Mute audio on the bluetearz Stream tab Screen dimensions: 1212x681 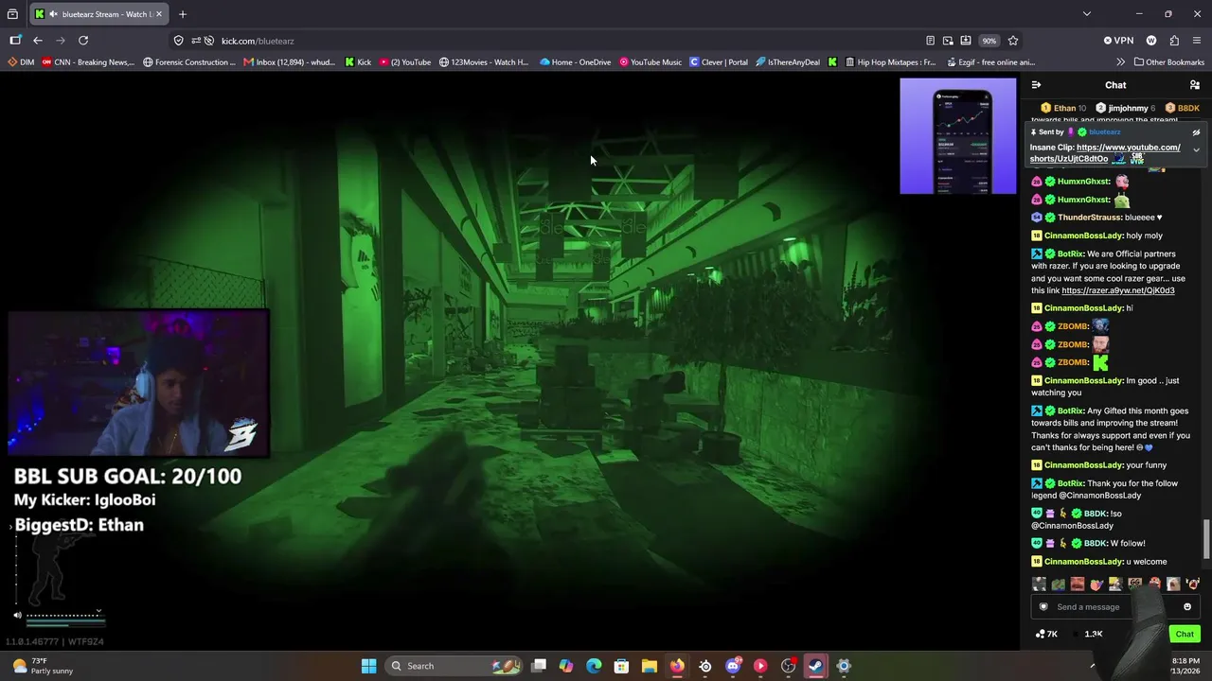coord(53,14)
